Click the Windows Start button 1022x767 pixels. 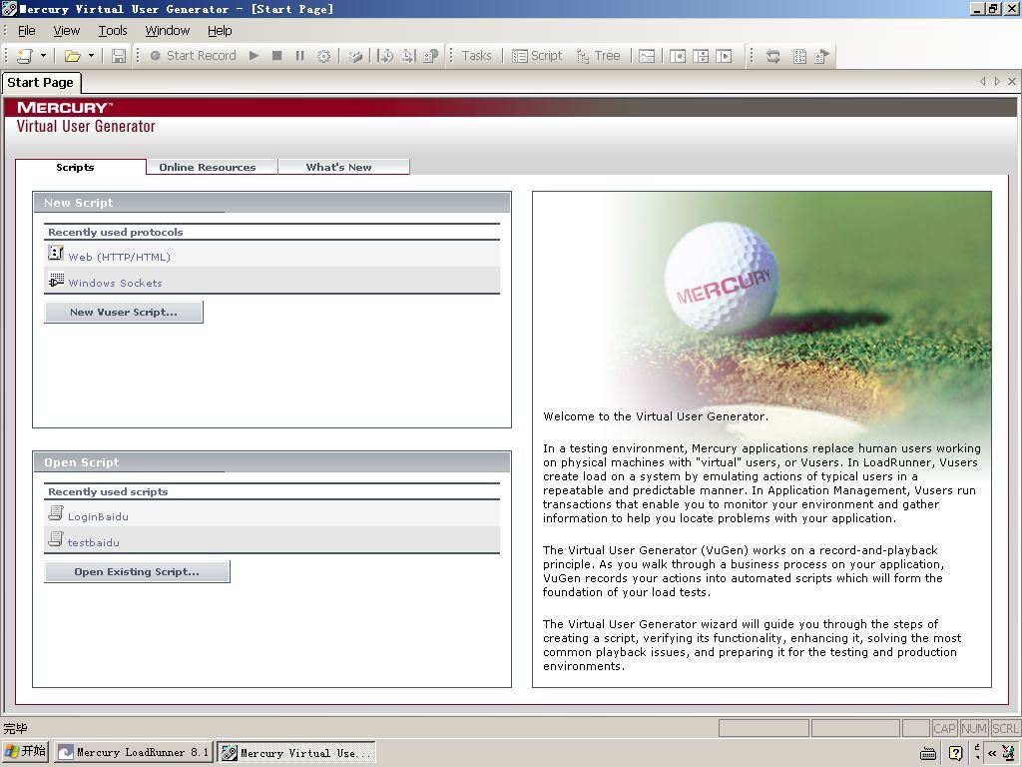tap(25, 752)
